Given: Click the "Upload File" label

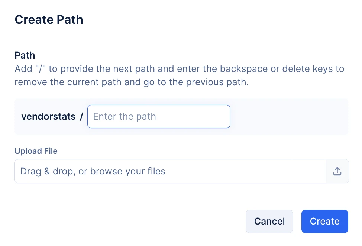Looking at the screenshot, I should pyautogui.click(x=36, y=151).
